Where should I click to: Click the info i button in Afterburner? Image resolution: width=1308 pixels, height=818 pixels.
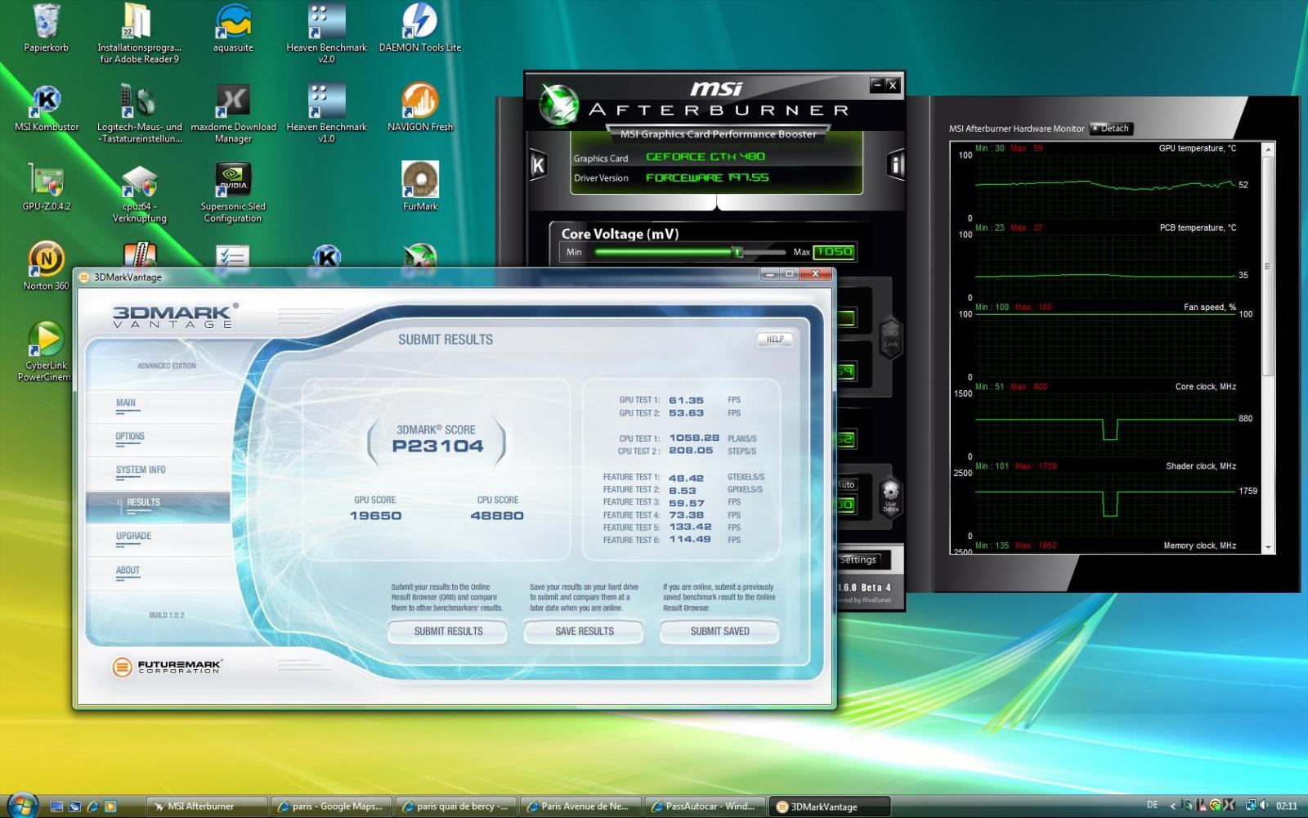[x=896, y=166]
